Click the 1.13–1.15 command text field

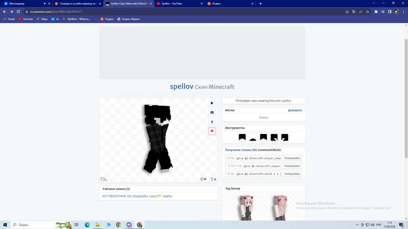click(x=254, y=166)
